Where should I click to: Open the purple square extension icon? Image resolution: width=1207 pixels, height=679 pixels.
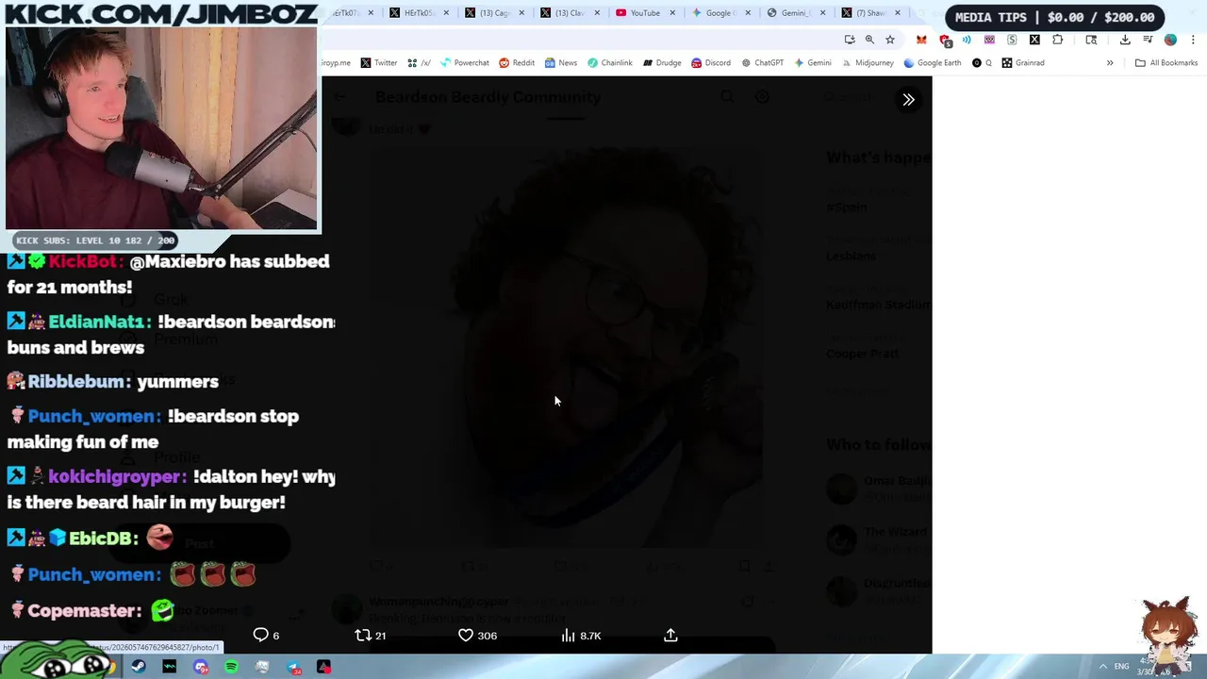coord(989,40)
